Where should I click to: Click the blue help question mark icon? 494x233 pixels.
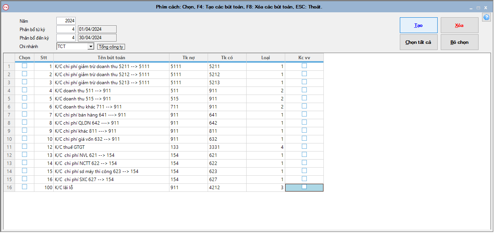486,17
